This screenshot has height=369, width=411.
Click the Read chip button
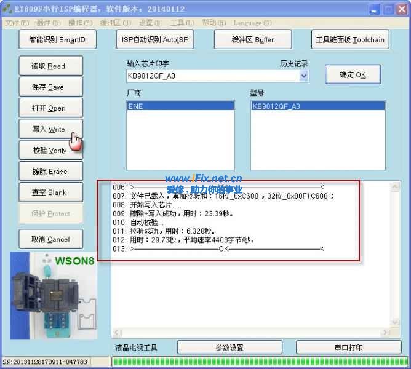48,66
